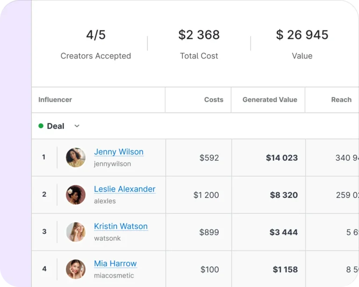The image size is (359, 287).
Task: Click the $2 368 Total Cost stat
Action: click(199, 44)
